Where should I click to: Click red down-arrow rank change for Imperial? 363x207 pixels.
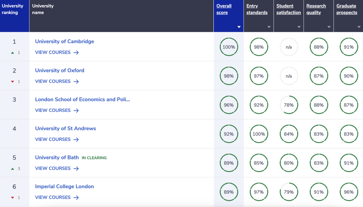tap(12, 198)
